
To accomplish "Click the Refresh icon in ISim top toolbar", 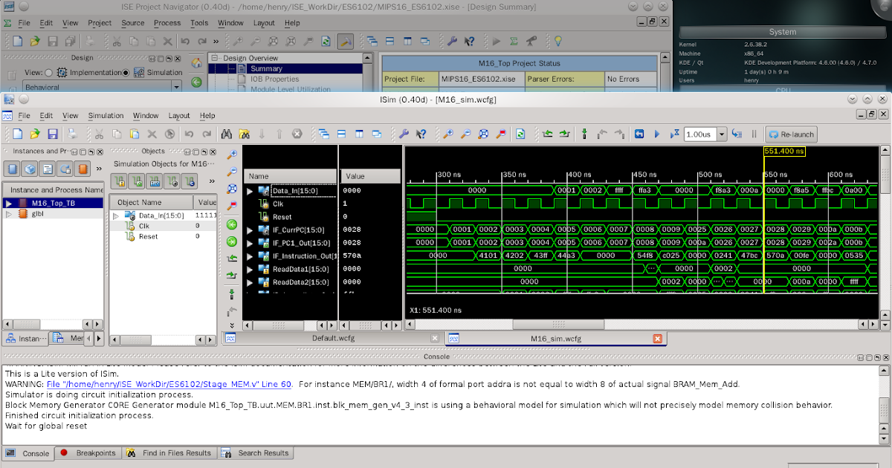I will [x=520, y=134].
